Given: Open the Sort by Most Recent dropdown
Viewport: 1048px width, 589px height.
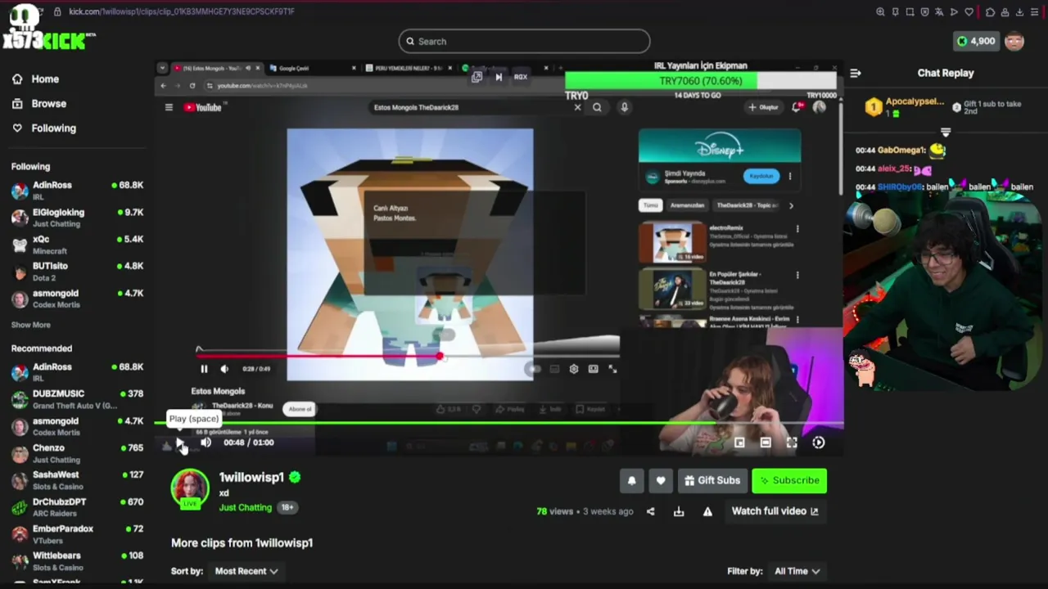Looking at the screenshot, I should pos(246,571).
